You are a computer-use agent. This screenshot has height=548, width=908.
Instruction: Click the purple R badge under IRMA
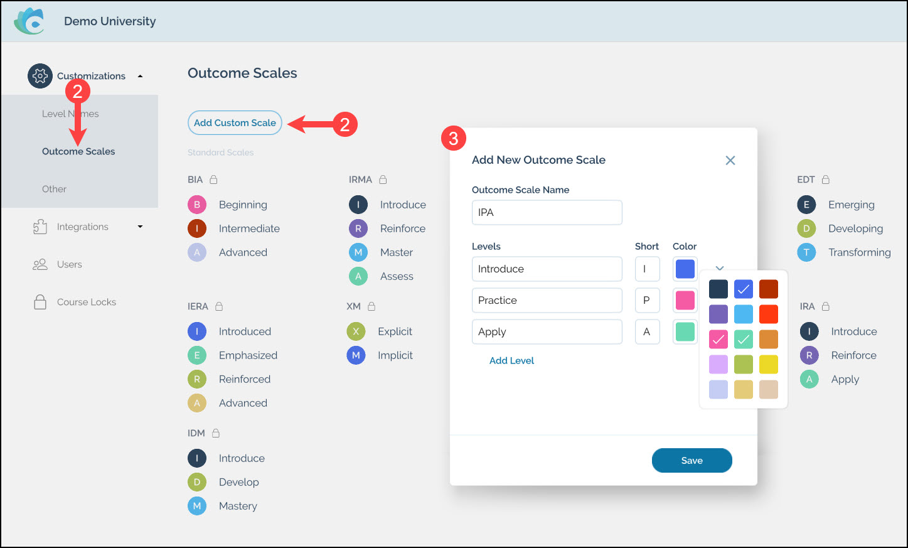coord(358,228)
